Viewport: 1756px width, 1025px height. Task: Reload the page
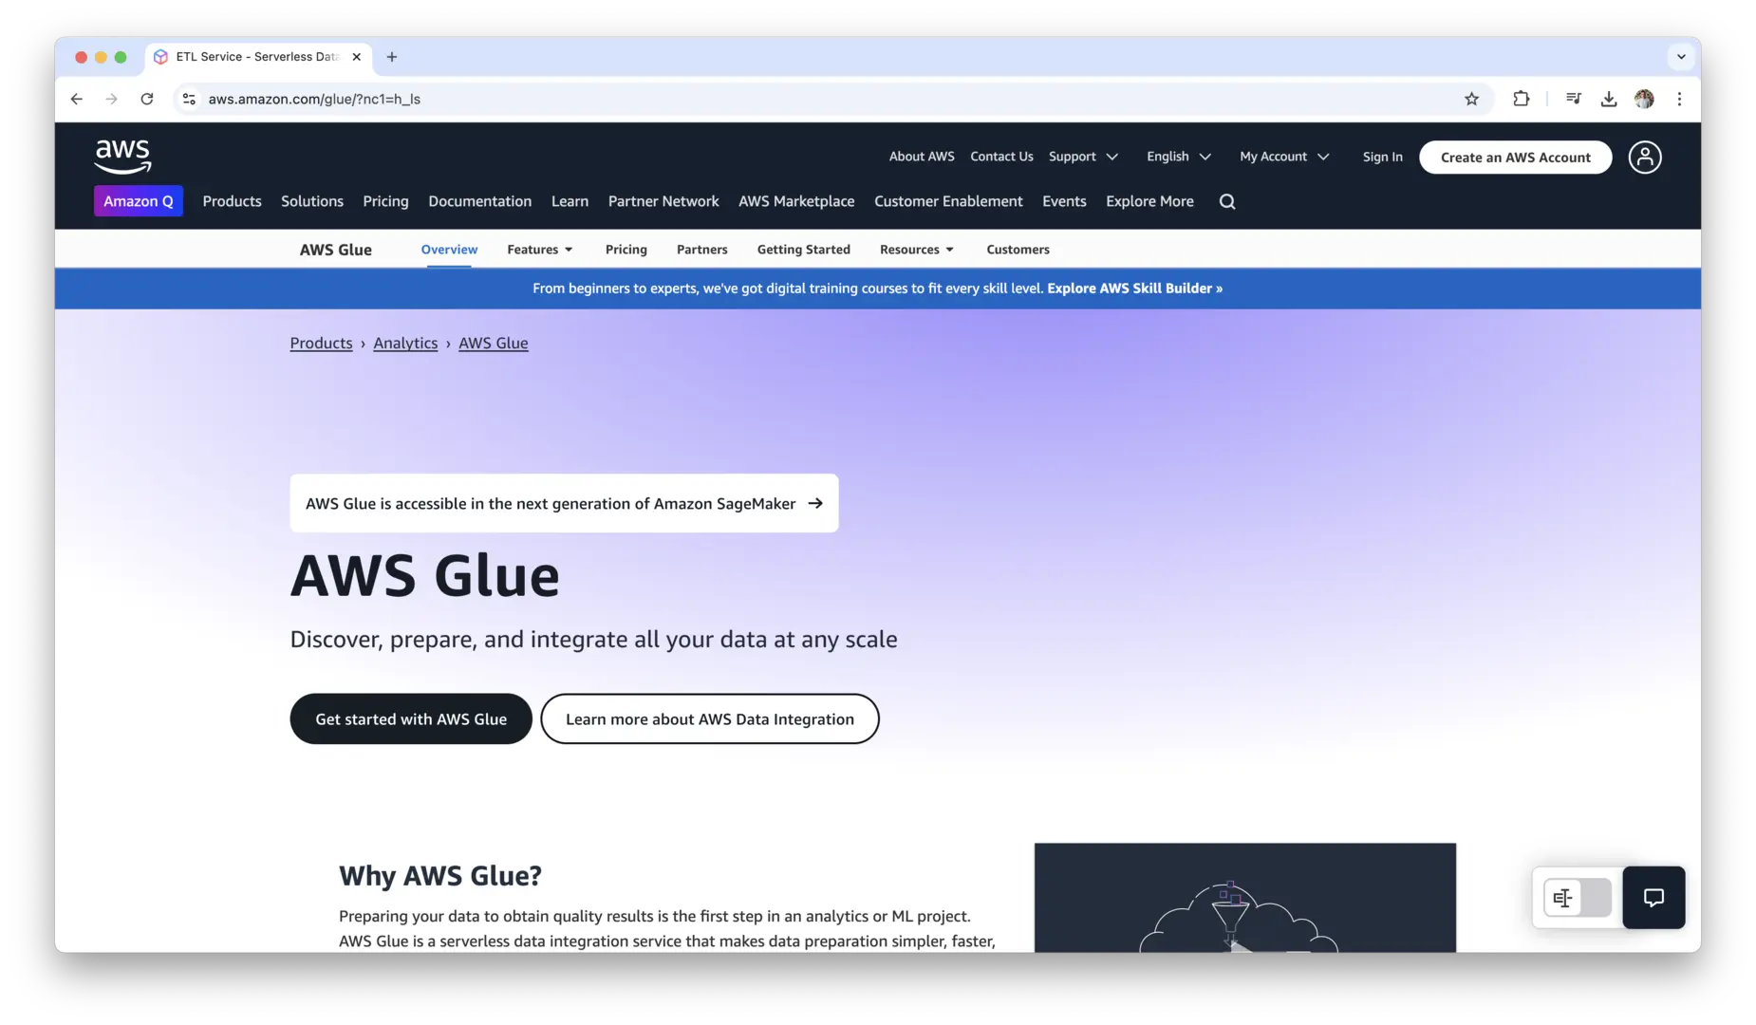click(x=147, y=99)
